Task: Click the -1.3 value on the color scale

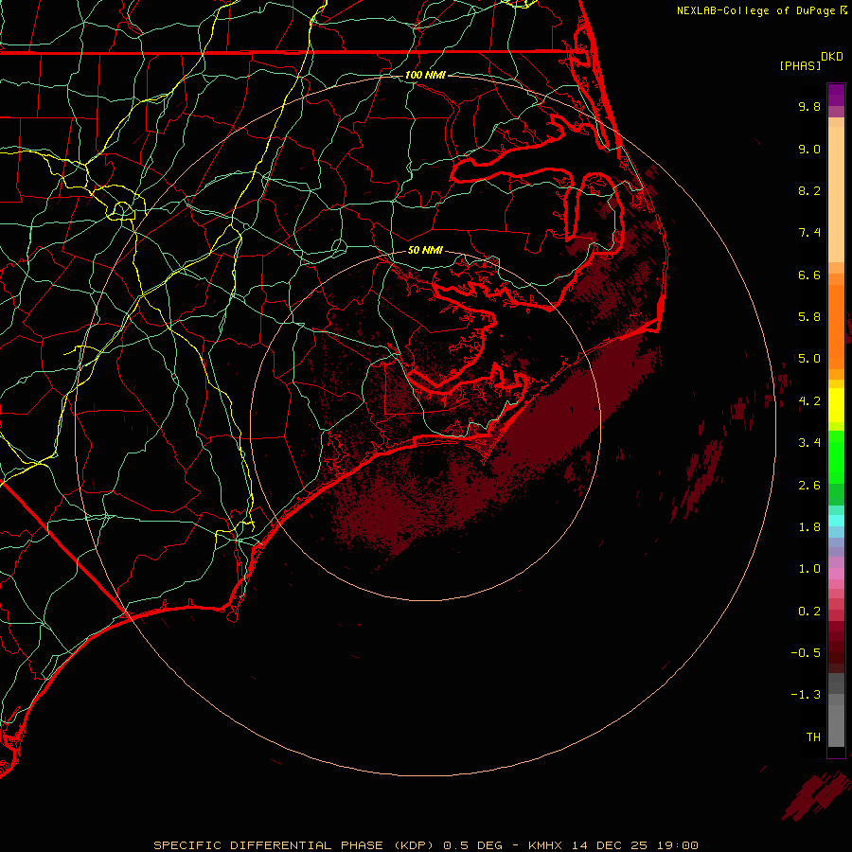Action: click(x=806, y=695)
